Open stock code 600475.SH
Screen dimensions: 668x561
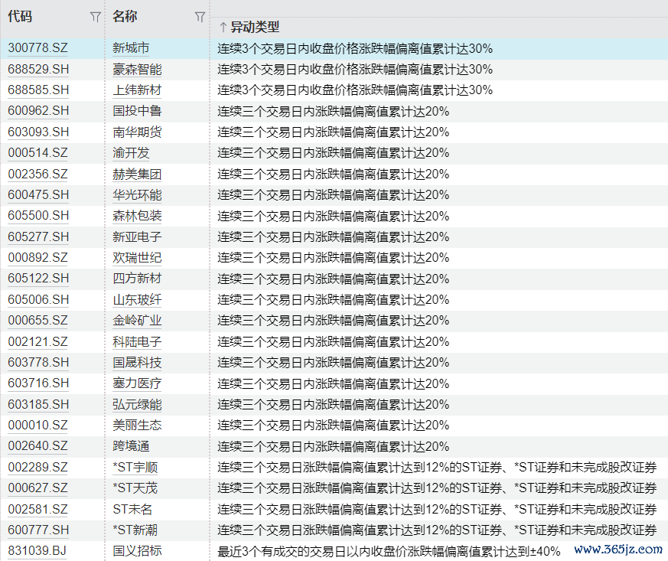pos(38,194)
